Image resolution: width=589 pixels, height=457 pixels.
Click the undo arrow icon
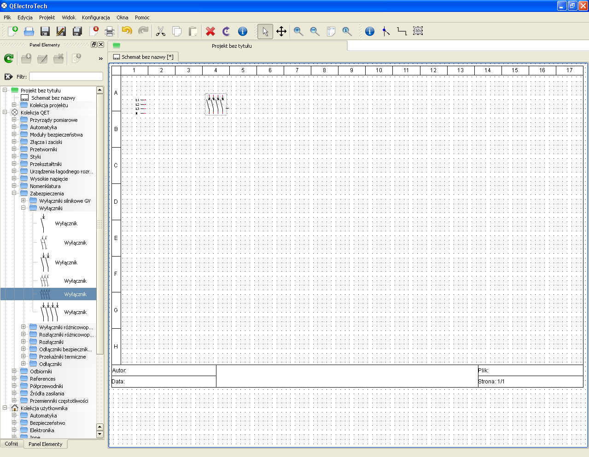click(x=127, y=31)
